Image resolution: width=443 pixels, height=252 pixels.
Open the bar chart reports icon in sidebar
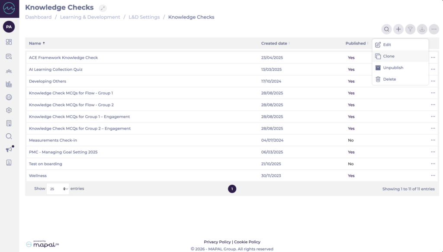pos(9,84)
